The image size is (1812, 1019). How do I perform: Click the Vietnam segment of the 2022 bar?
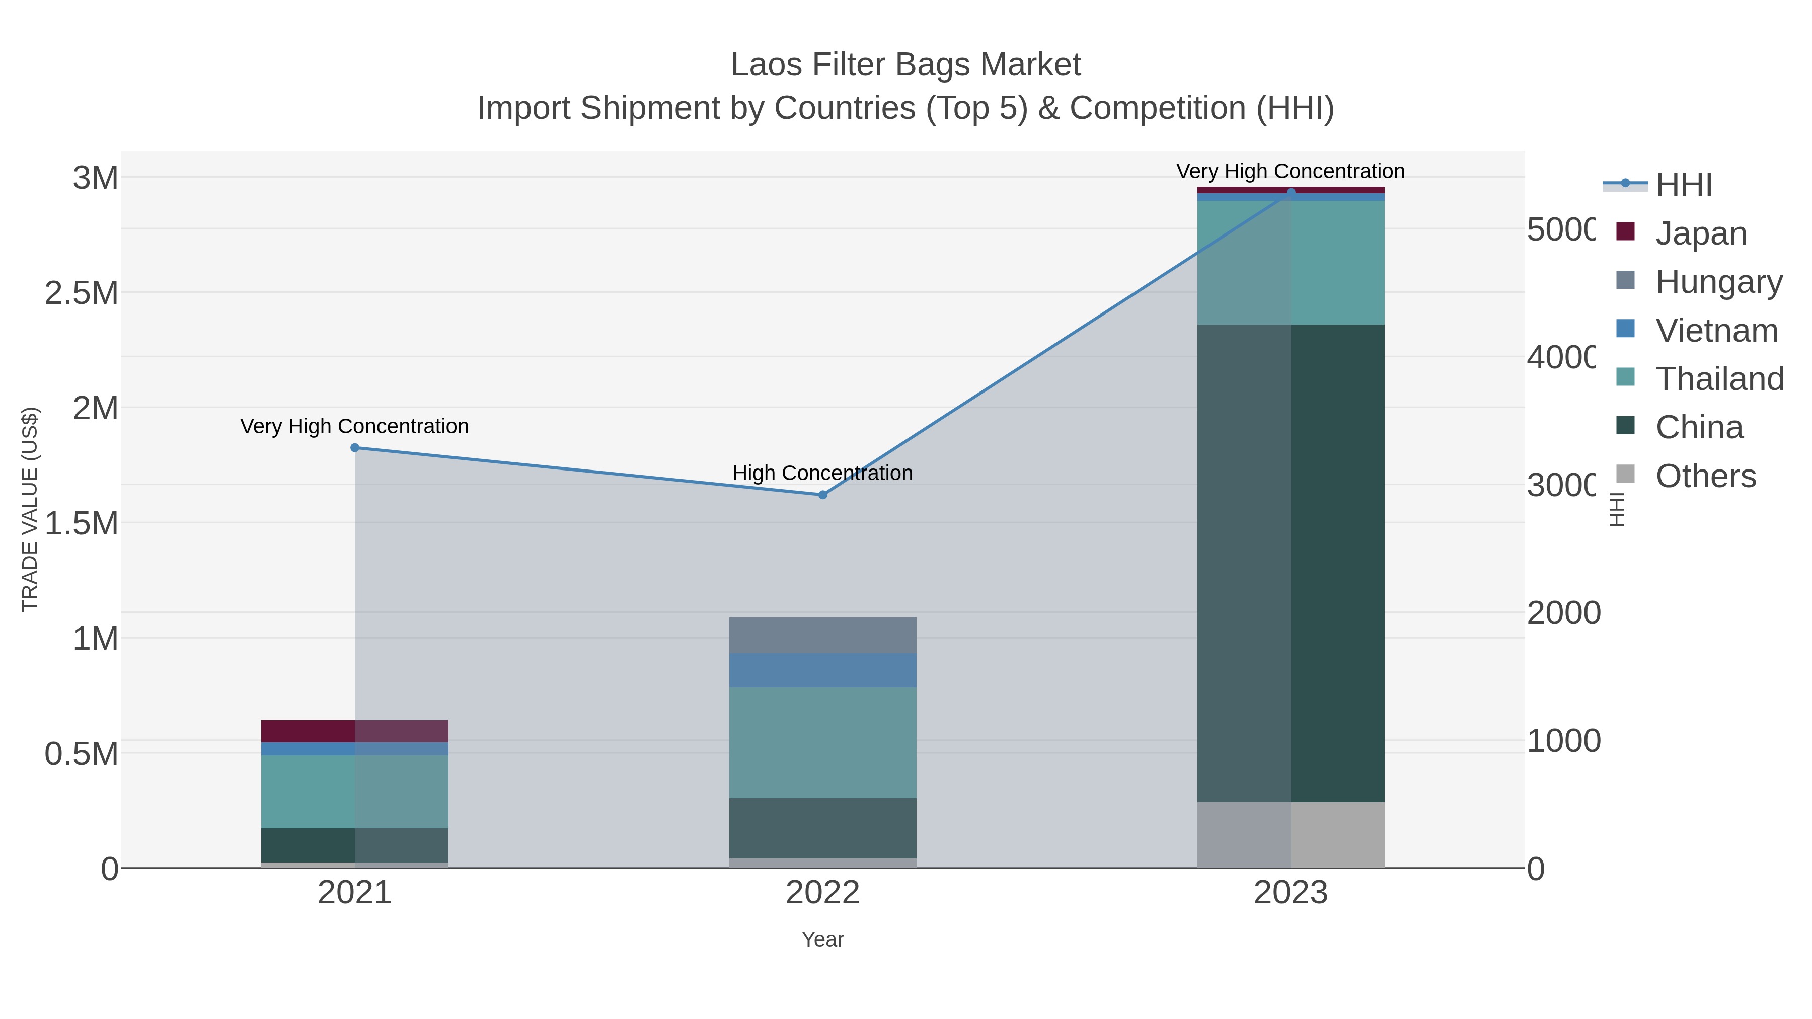point(823,671)
